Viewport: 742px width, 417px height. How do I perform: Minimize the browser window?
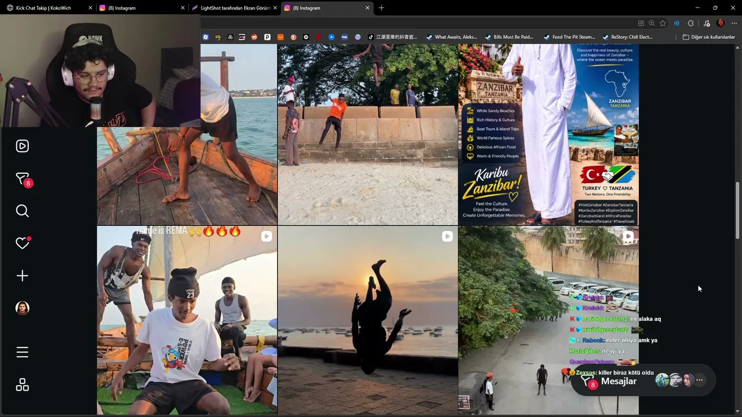[697, 8]
